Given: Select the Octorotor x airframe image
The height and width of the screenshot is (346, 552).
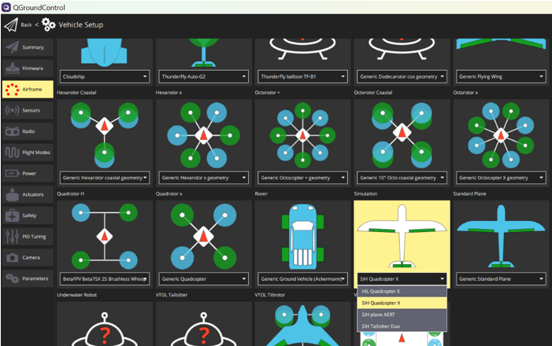Looking at the screenshot, I should tap(501, 135).
